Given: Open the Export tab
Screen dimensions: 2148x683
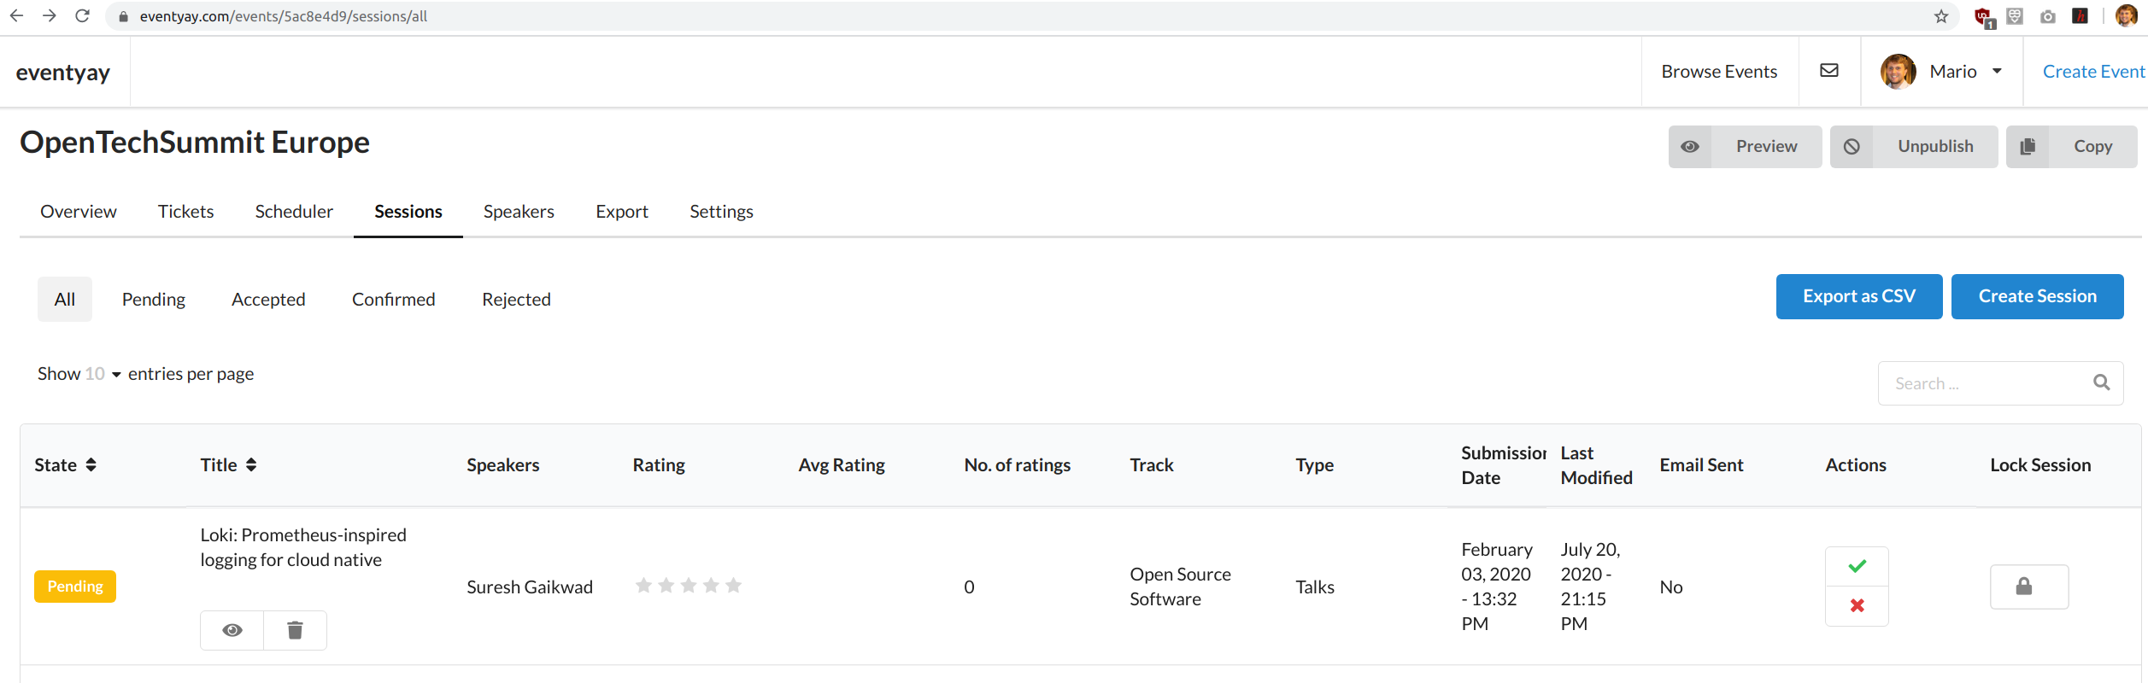Looking at the screenshot, I should tap(622, 212).
